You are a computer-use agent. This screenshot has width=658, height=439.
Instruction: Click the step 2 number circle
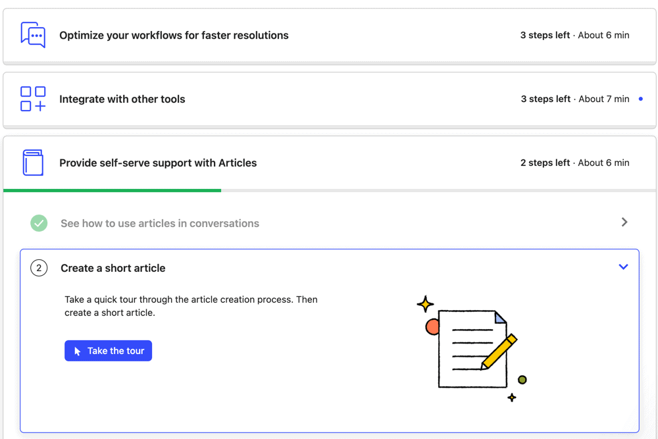tap(39, 268)
